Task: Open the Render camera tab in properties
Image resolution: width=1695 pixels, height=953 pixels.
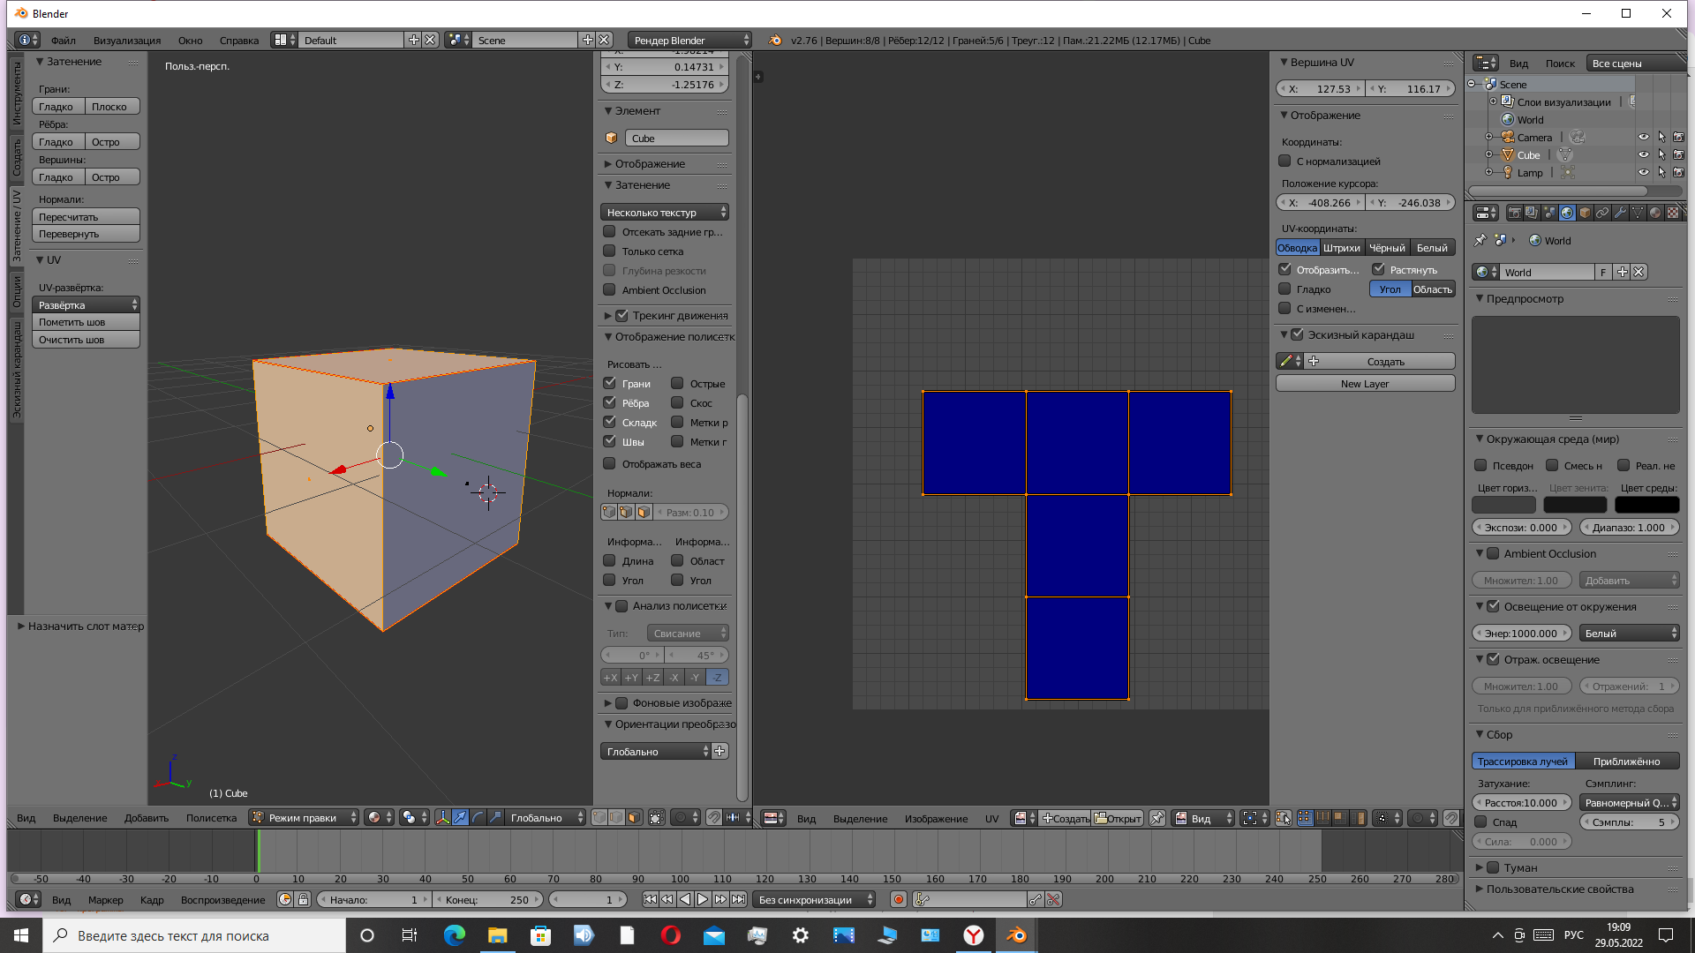Action: [x=1514, y=213]
